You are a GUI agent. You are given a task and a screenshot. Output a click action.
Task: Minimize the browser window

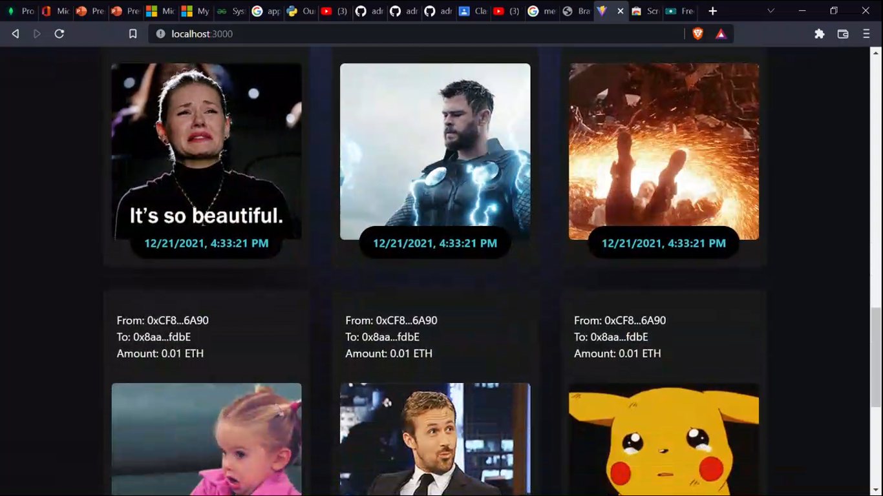(x=802, y=11)
